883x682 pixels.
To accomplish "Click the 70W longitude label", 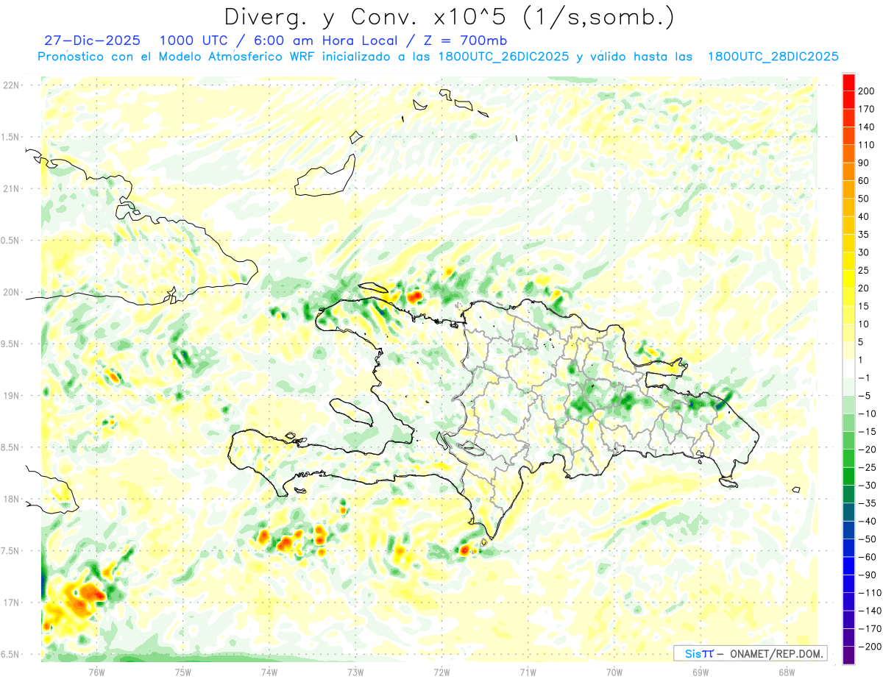I will [614, 672].
